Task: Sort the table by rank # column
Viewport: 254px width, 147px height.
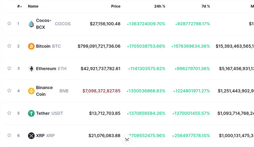Action: coord(19,6)
